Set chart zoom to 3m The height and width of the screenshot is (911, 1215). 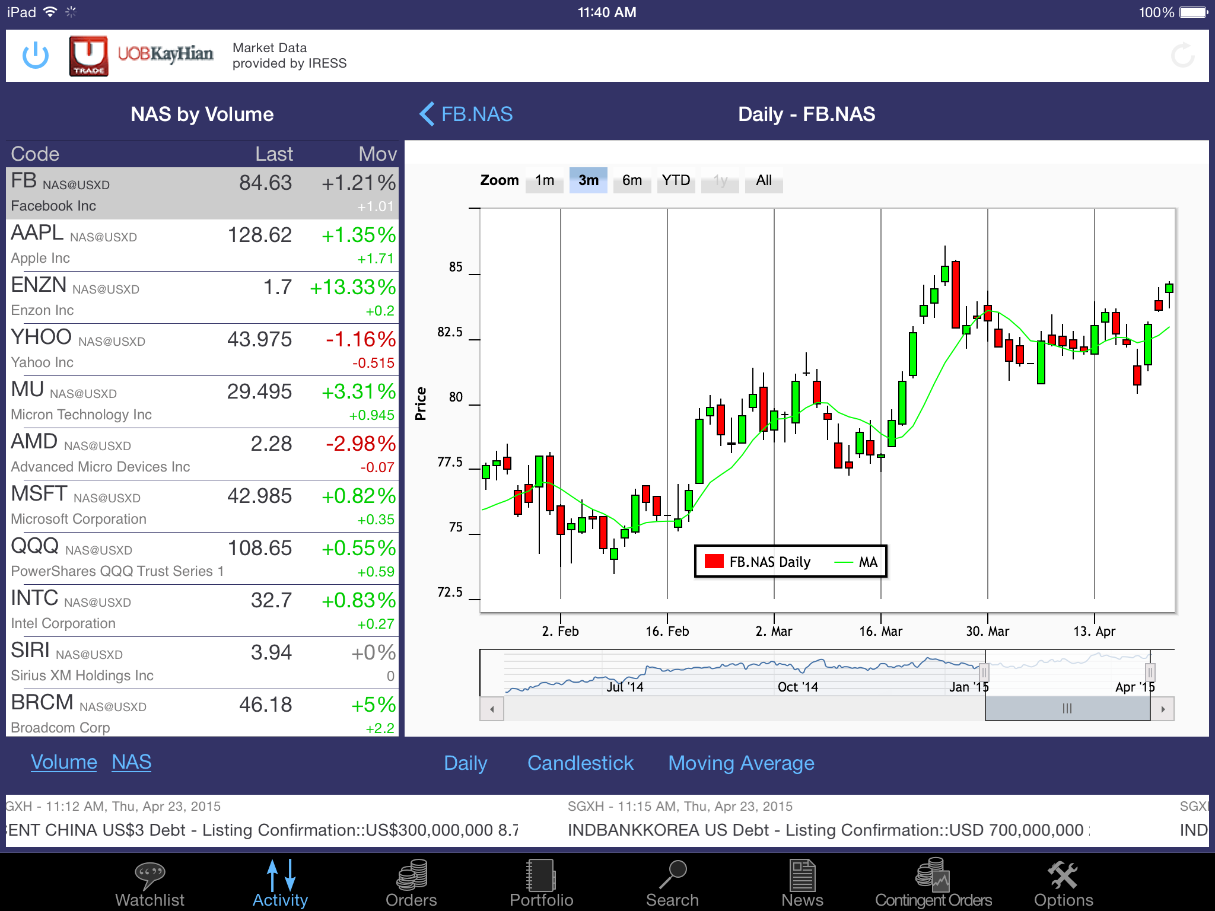[x=589, y=180]
